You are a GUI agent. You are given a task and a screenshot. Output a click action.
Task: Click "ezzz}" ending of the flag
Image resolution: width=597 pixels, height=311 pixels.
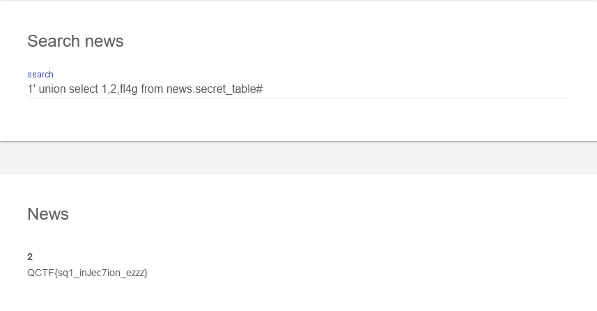point(135,273)
